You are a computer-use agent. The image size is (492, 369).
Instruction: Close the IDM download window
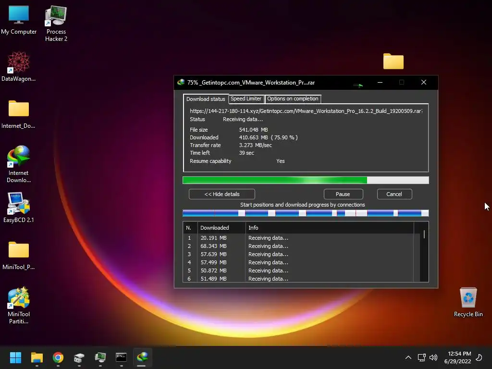tap(424, 82)
